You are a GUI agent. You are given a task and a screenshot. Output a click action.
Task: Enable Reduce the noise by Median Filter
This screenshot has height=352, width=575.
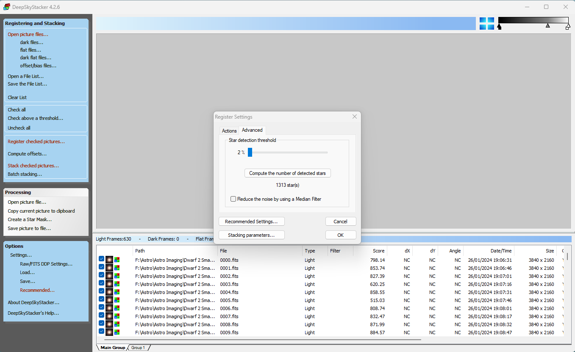[x=233, y=199]
